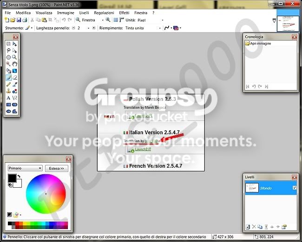Screen dimensions: 302x242
Task: Select the Color Picker eyedropper tool
Action: pos(15,85)
